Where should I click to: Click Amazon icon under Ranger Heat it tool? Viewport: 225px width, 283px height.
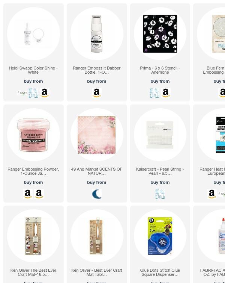pos(211,194)
